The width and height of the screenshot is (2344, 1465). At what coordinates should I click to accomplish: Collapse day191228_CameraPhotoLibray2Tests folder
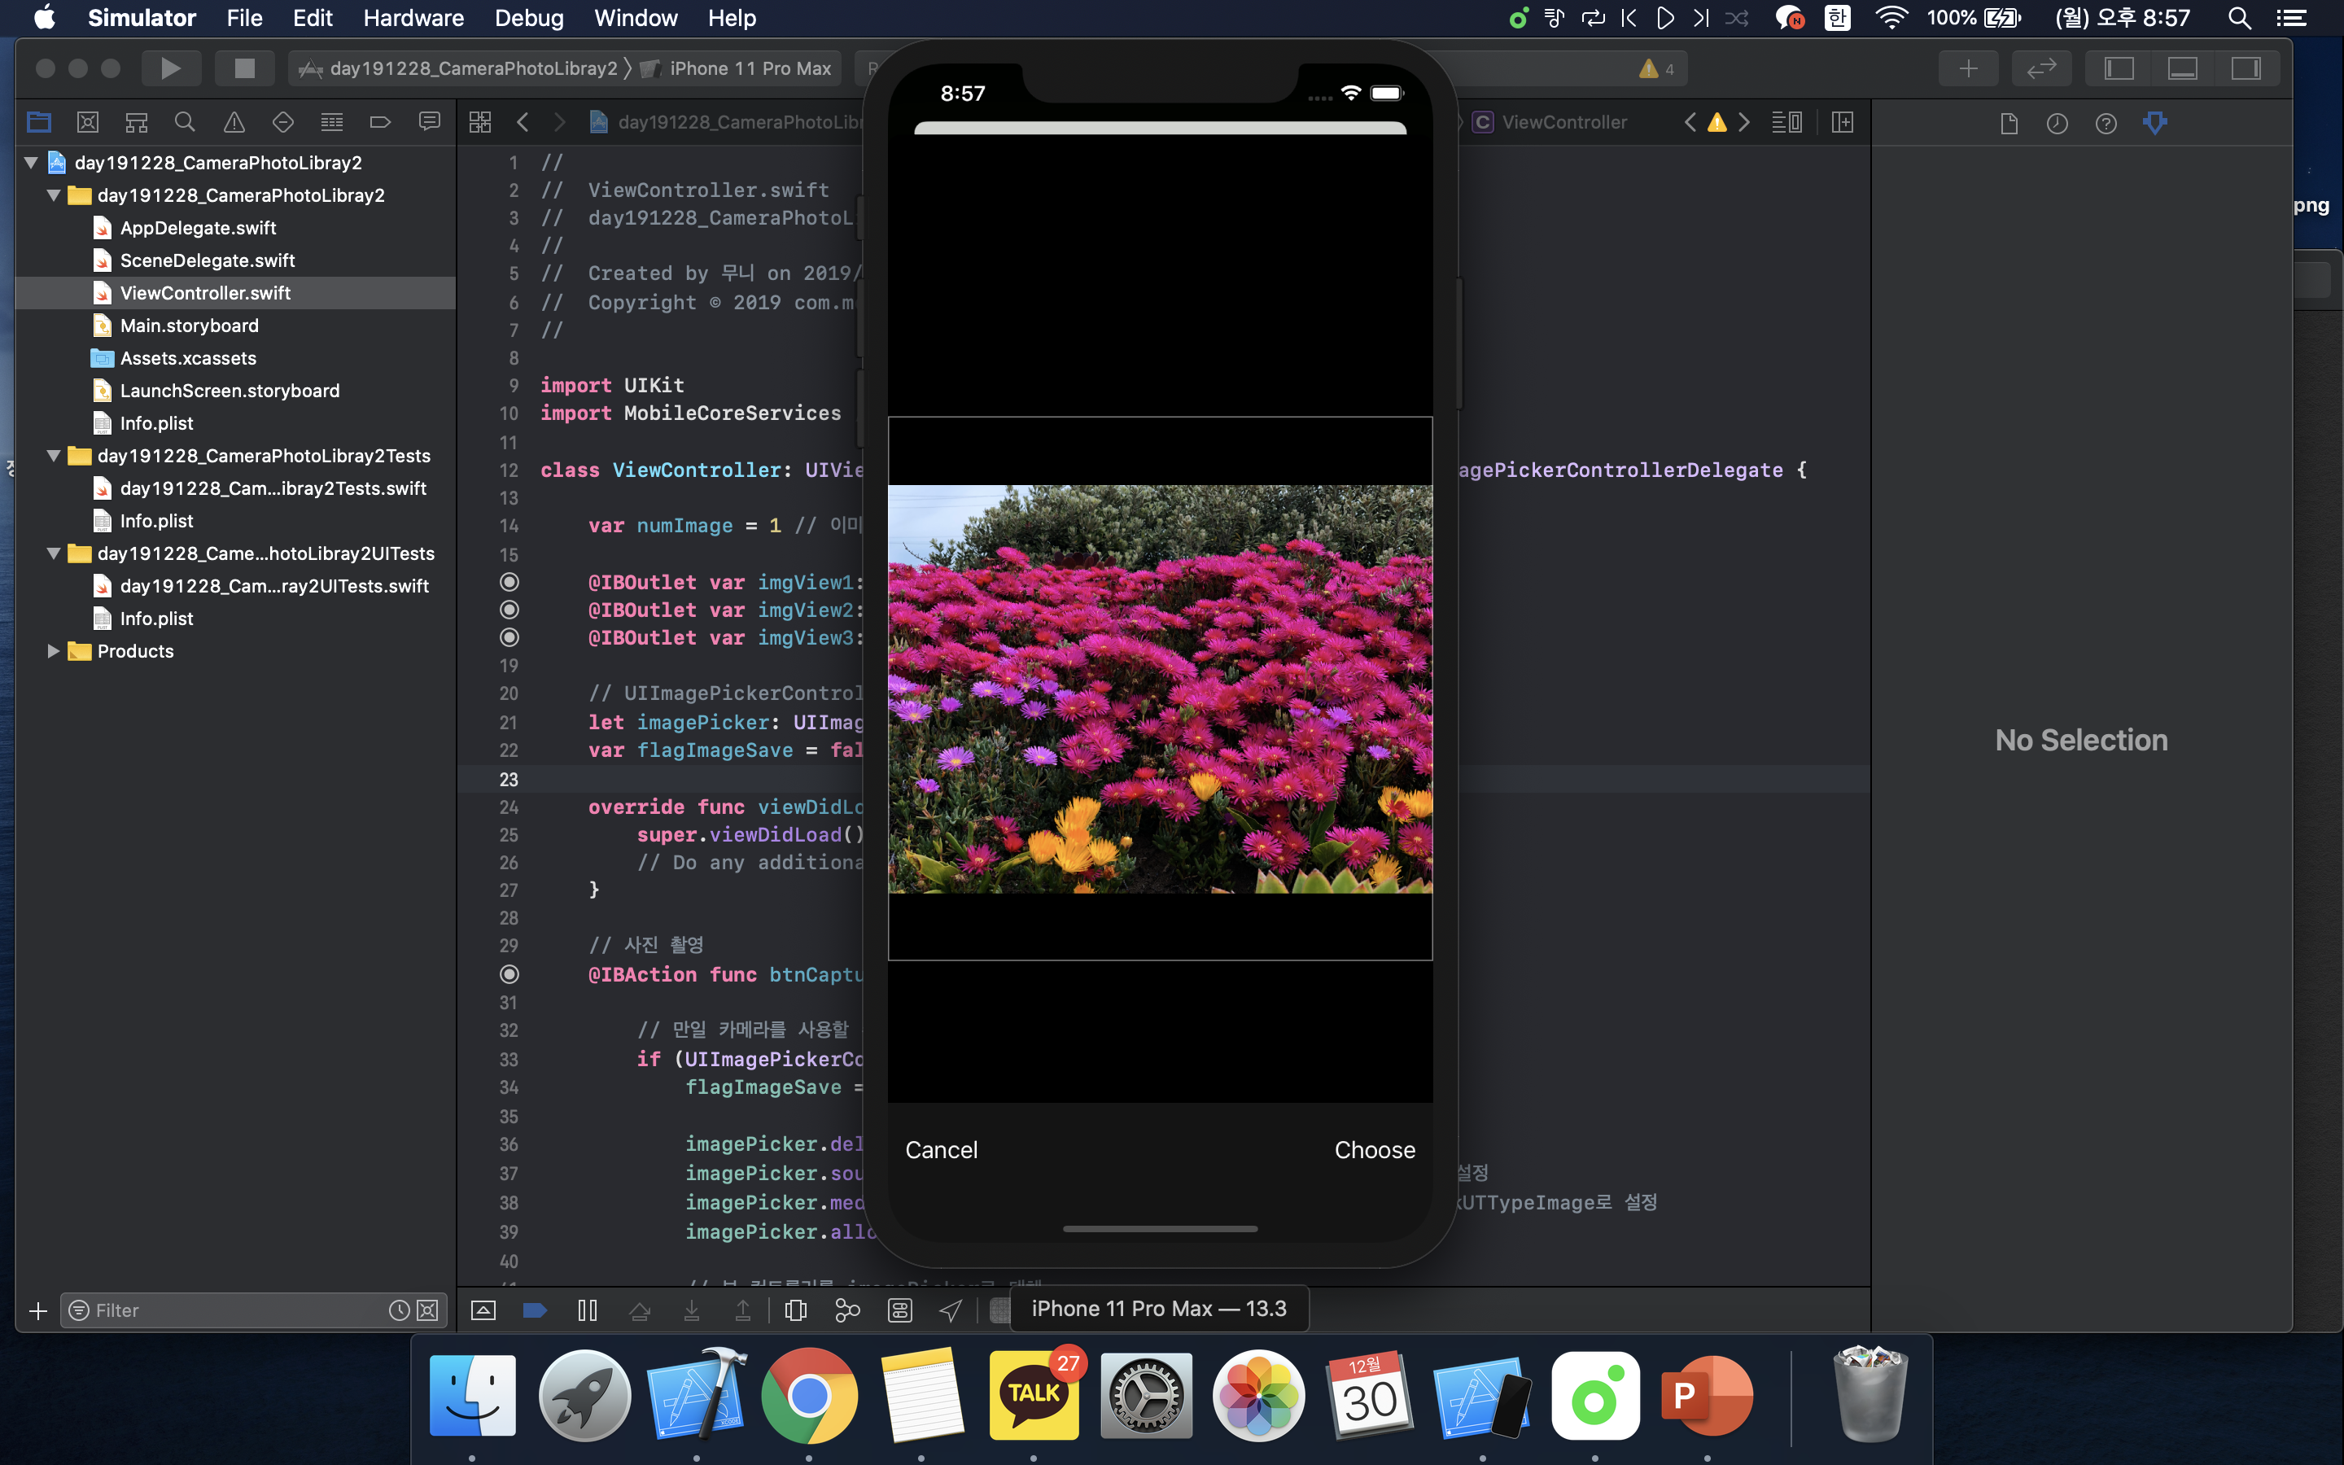[55, 456]
